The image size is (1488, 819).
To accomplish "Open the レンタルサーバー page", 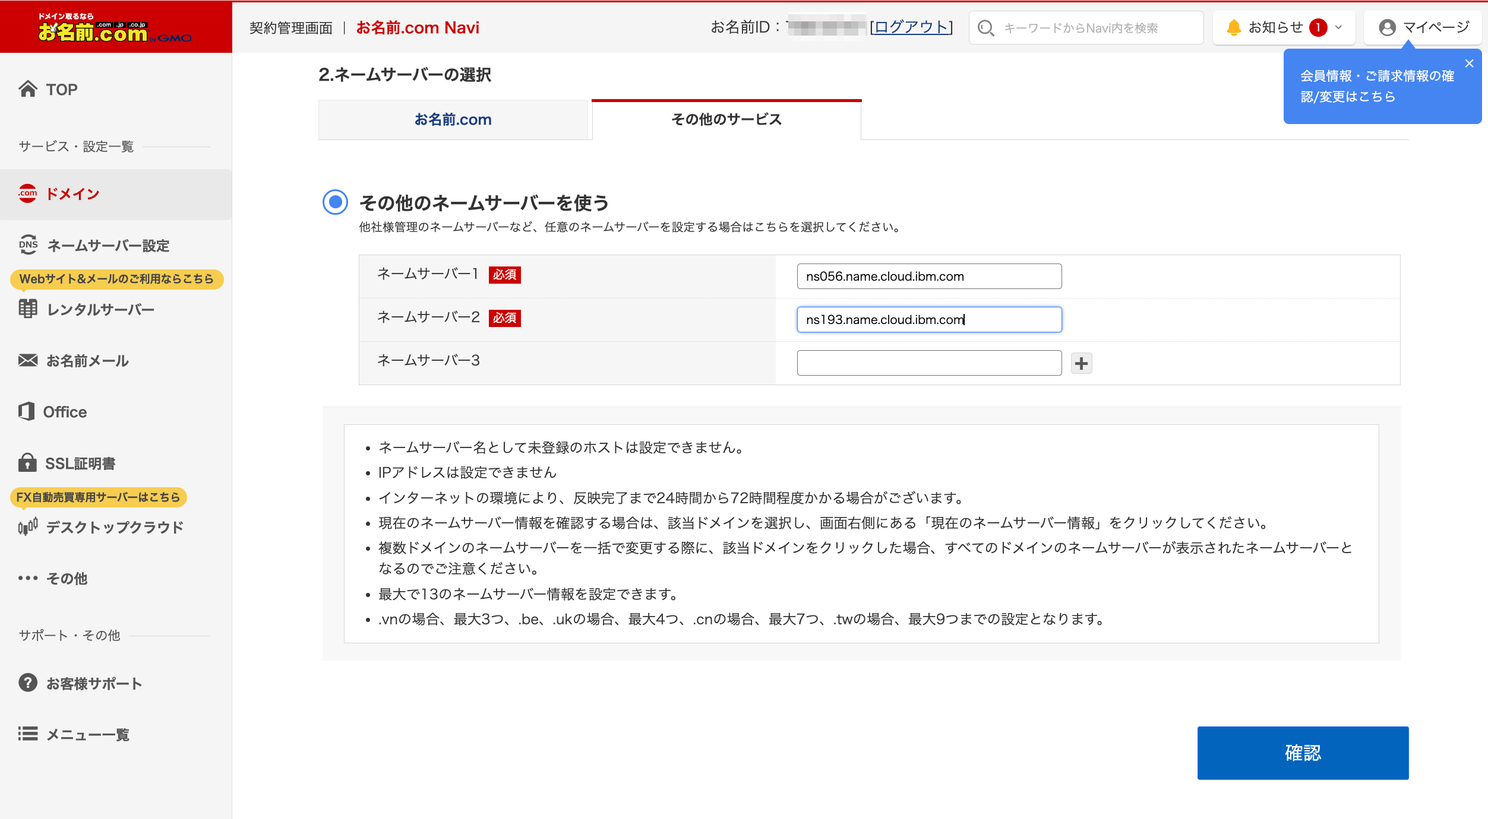I will click(100, 309).
